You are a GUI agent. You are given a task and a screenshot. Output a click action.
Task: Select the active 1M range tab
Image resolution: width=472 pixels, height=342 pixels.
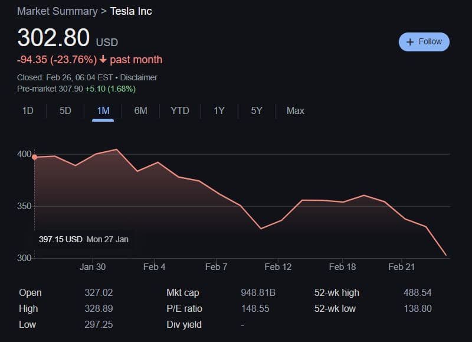point(103,110)
